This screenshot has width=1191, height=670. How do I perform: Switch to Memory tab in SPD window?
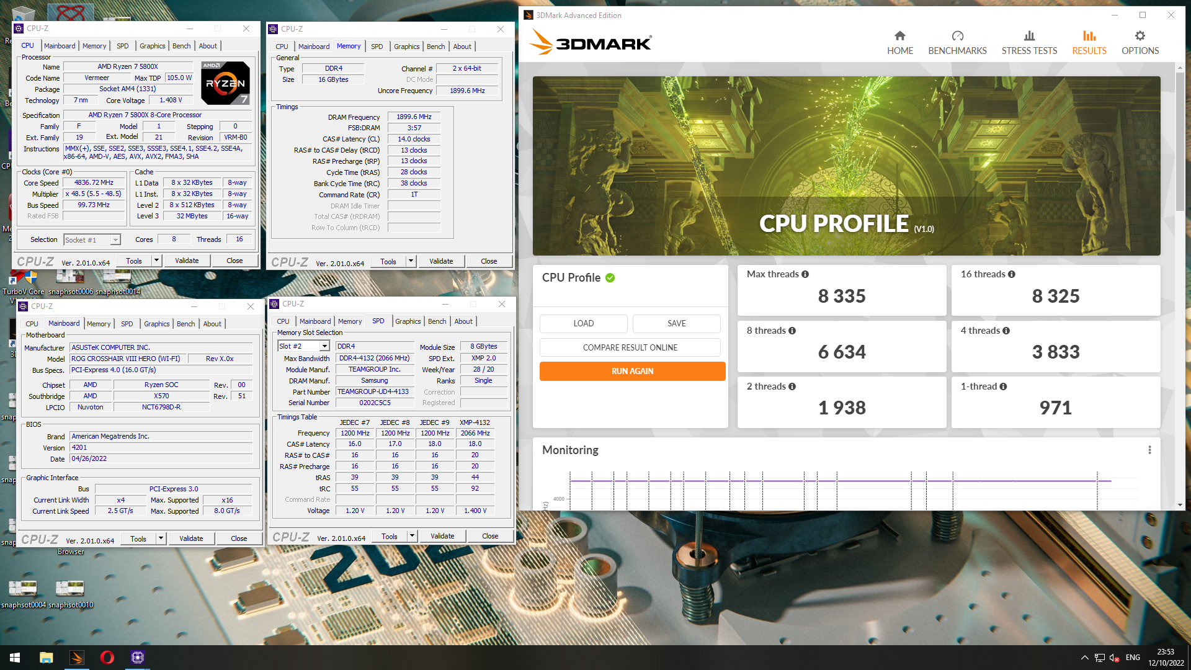[350, 321]
